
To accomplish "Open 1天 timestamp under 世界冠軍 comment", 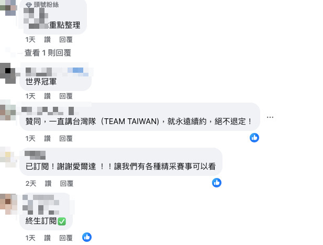I will pyautogui.click(x=30, y=96).
